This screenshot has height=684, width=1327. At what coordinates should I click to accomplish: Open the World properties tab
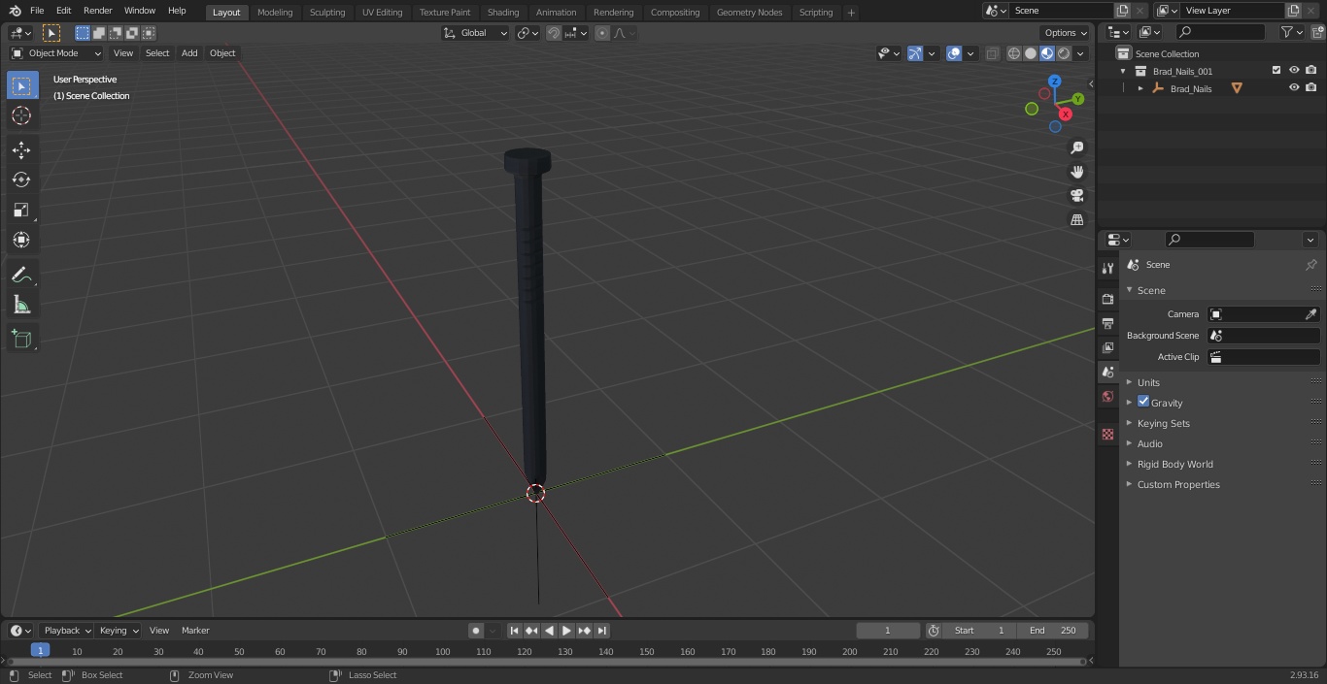click(1107, 396)
